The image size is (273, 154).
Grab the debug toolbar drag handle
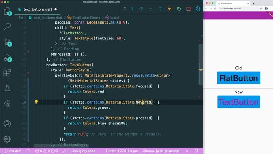tap(125, 9)
